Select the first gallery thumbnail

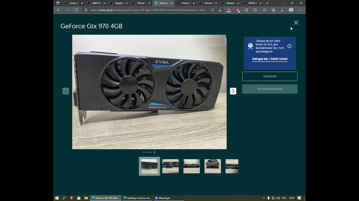(x=149, y=166)
